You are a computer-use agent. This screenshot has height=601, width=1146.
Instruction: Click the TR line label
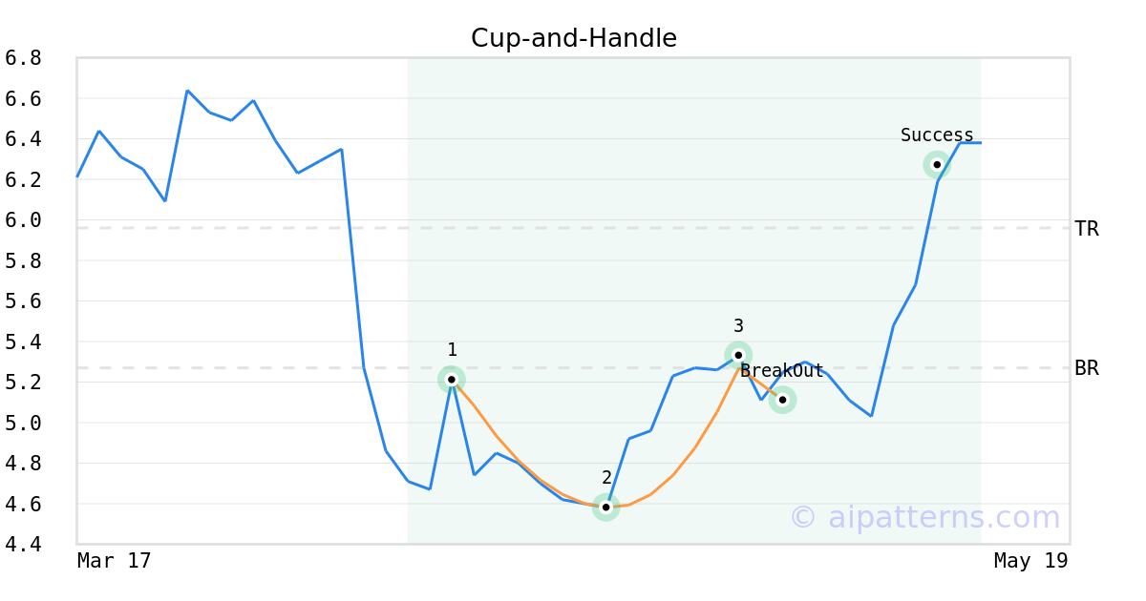[1087, 229]
